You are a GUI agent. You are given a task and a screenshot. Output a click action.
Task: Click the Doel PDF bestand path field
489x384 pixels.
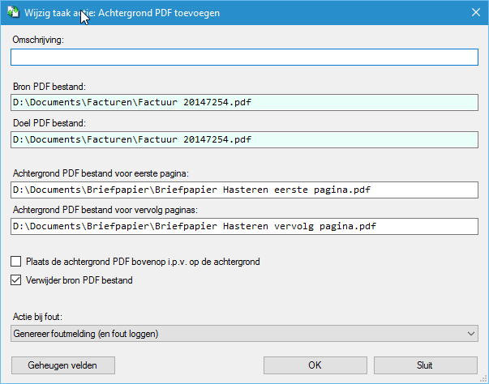244,139
